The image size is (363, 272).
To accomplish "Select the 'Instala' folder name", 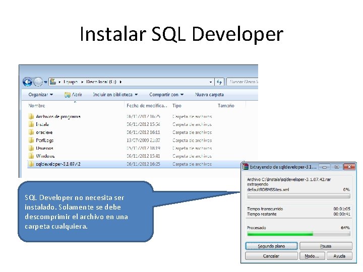I will click(42, 124).
